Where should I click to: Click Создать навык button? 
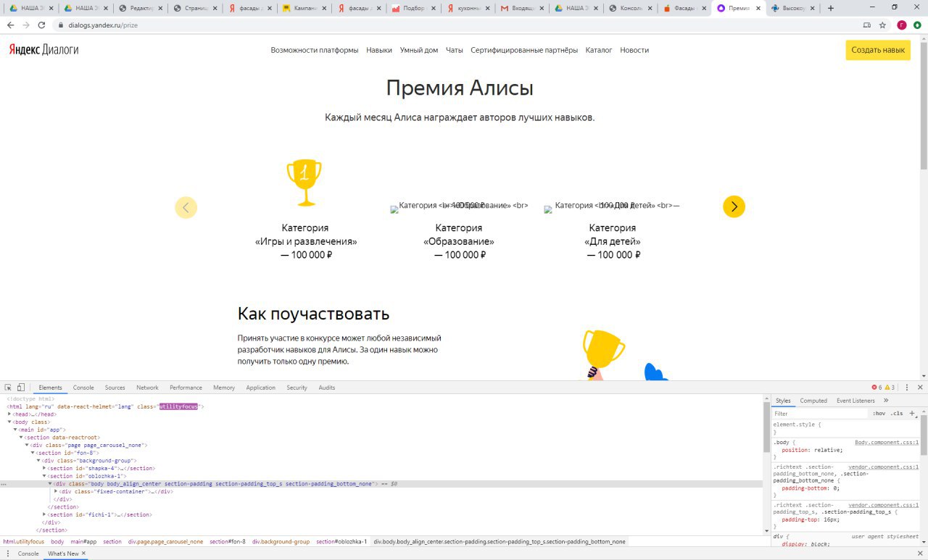tap(878, 50)
